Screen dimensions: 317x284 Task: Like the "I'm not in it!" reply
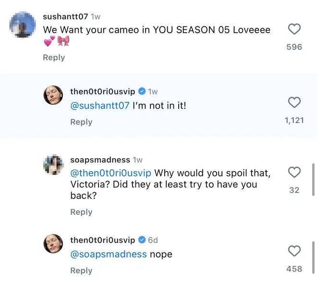pos(294,102)
